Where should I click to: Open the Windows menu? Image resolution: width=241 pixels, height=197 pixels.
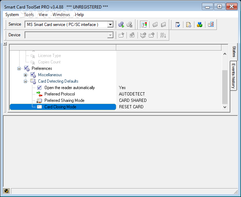[61, 15]
